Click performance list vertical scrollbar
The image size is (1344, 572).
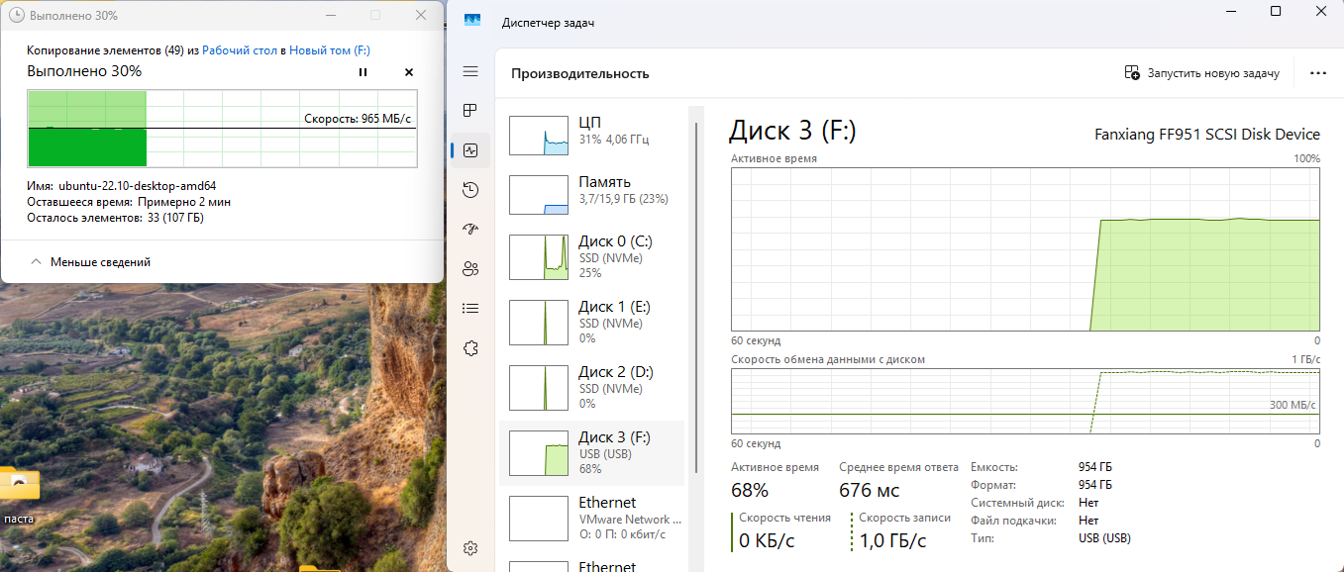click(698, 297)
